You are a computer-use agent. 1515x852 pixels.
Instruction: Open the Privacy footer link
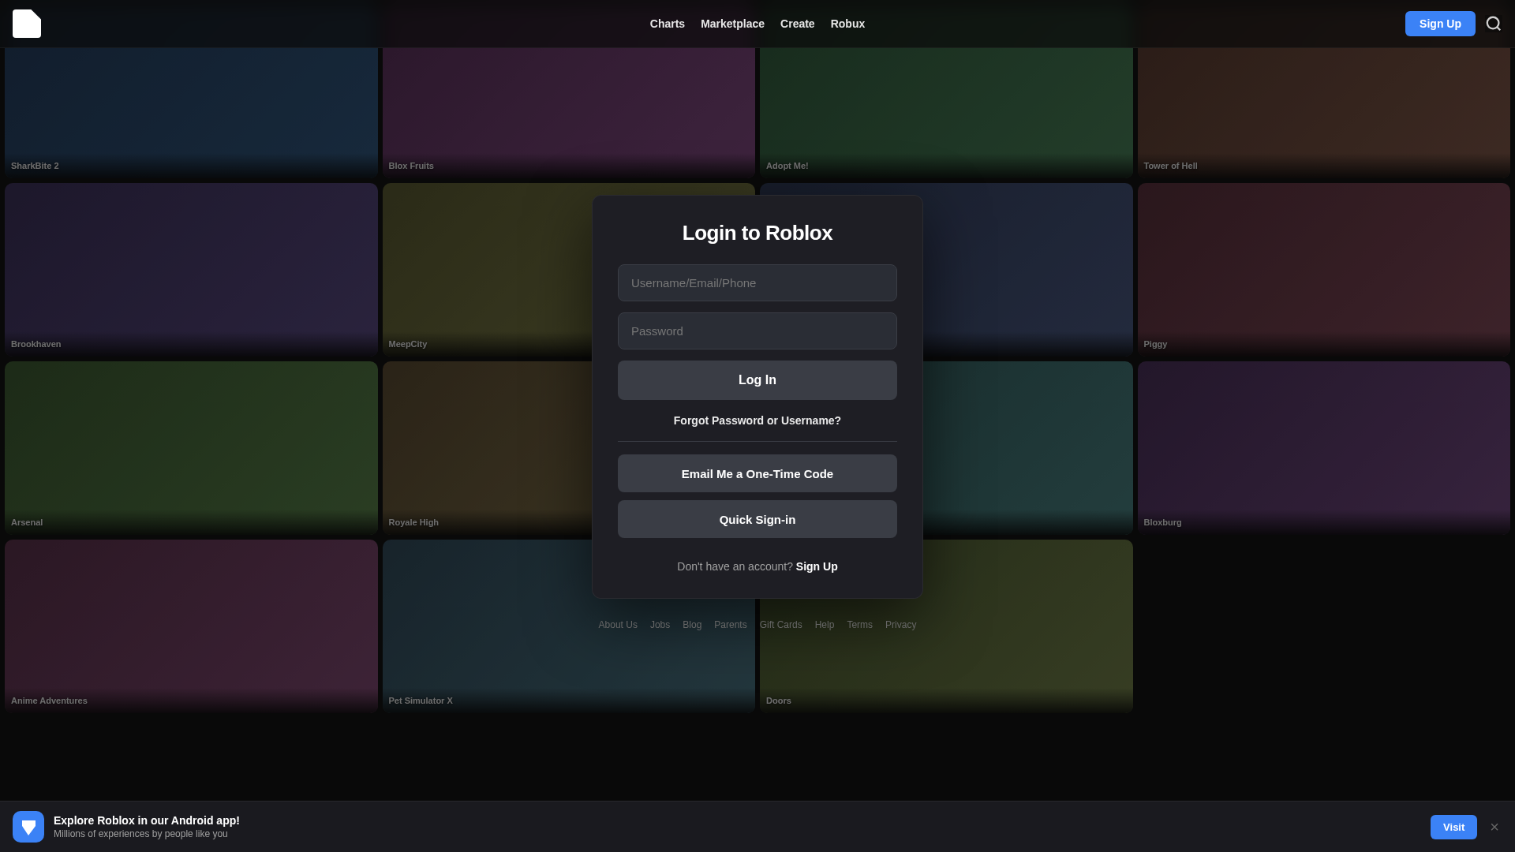point(900,625)
